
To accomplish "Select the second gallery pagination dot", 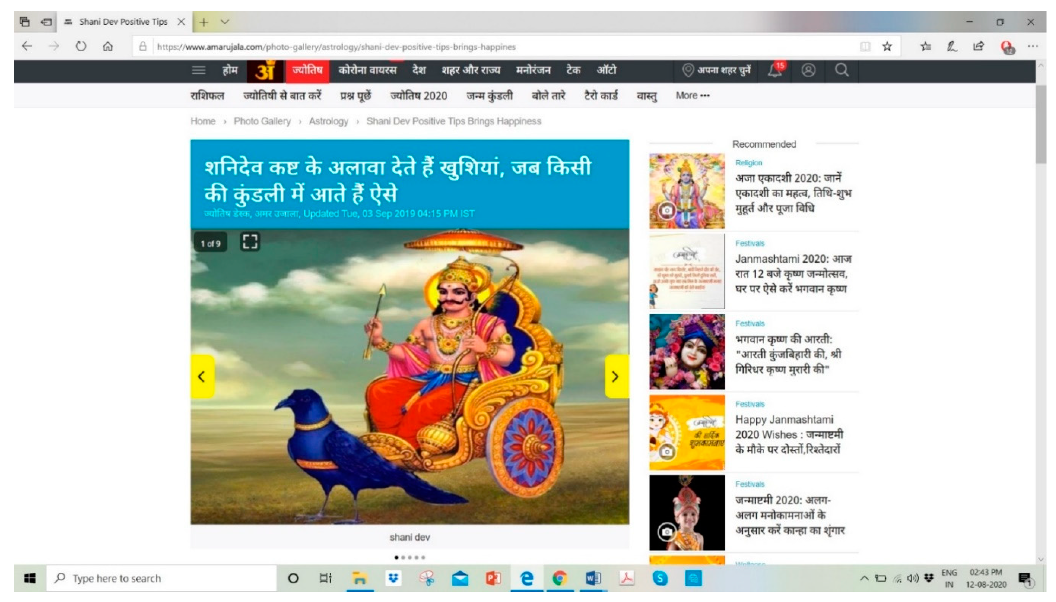I will tap(403, 557).
